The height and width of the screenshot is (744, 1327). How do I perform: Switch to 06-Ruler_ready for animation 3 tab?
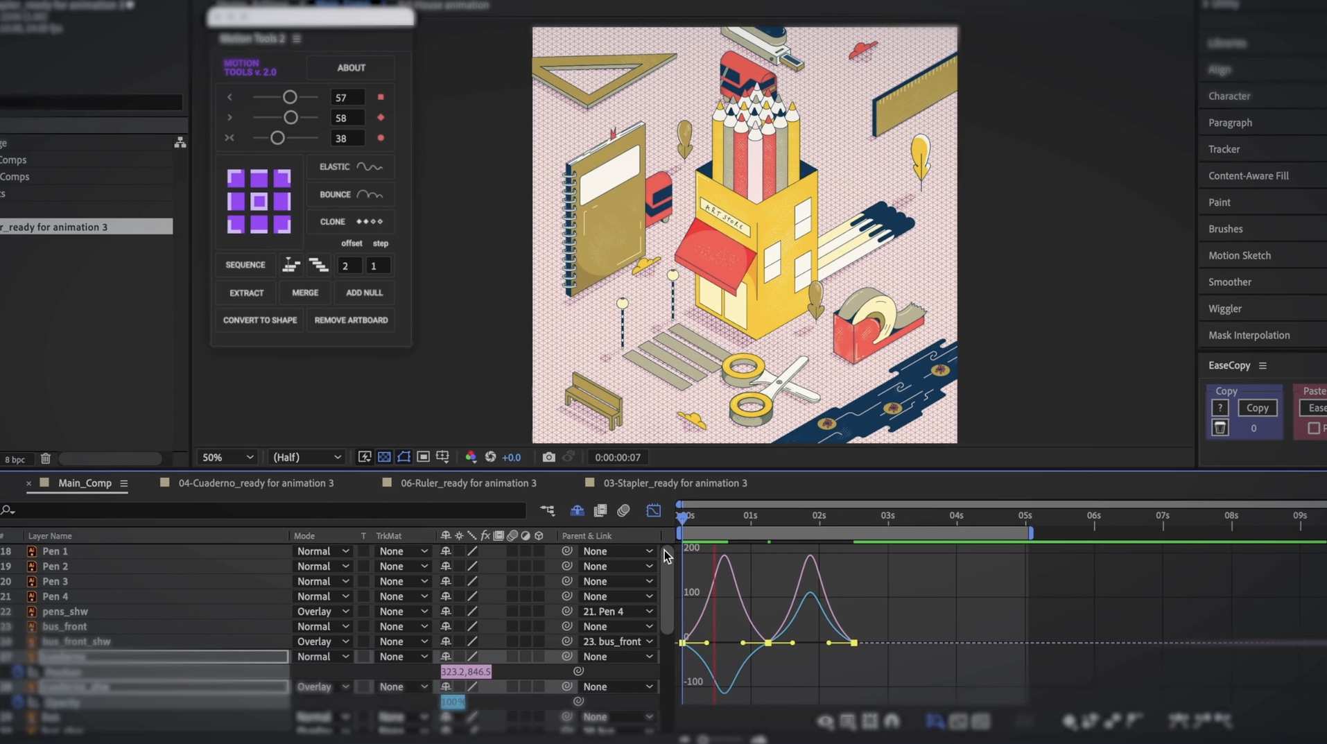tap(468, 483)
